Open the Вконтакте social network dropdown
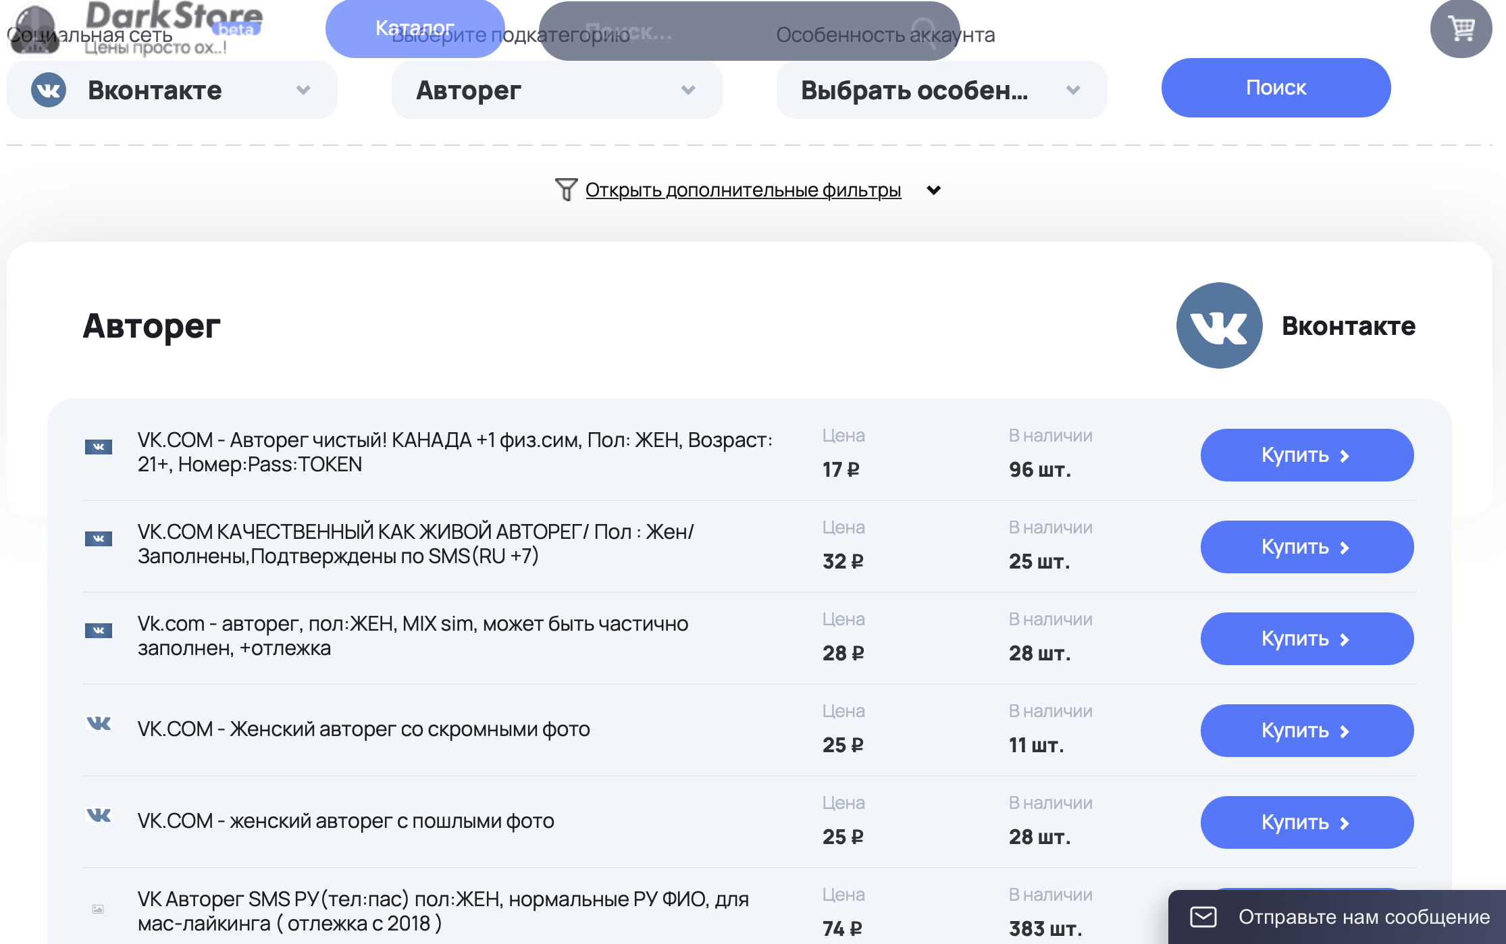Image resolution: width=1506 pixels, height=944 pixels. coord(172,90)
